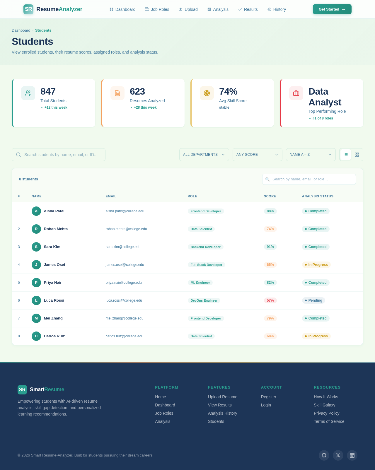Open GitHub icon in footer
This screenshot has width=375, height=470.
coord(324,455)
